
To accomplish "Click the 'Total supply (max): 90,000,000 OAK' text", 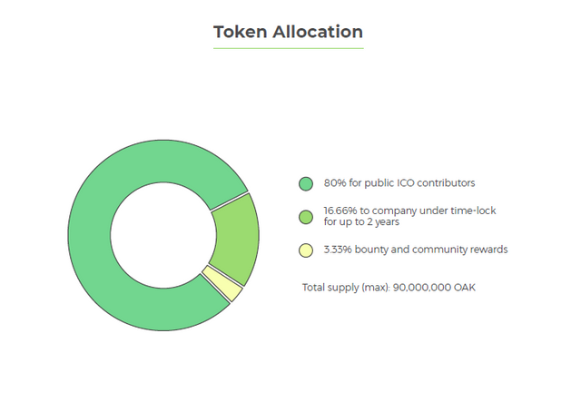I will coord(389,288).
